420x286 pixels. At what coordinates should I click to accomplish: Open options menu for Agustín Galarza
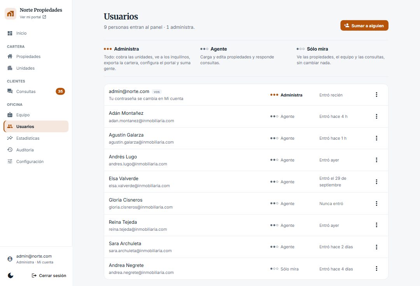pos(376,138)
